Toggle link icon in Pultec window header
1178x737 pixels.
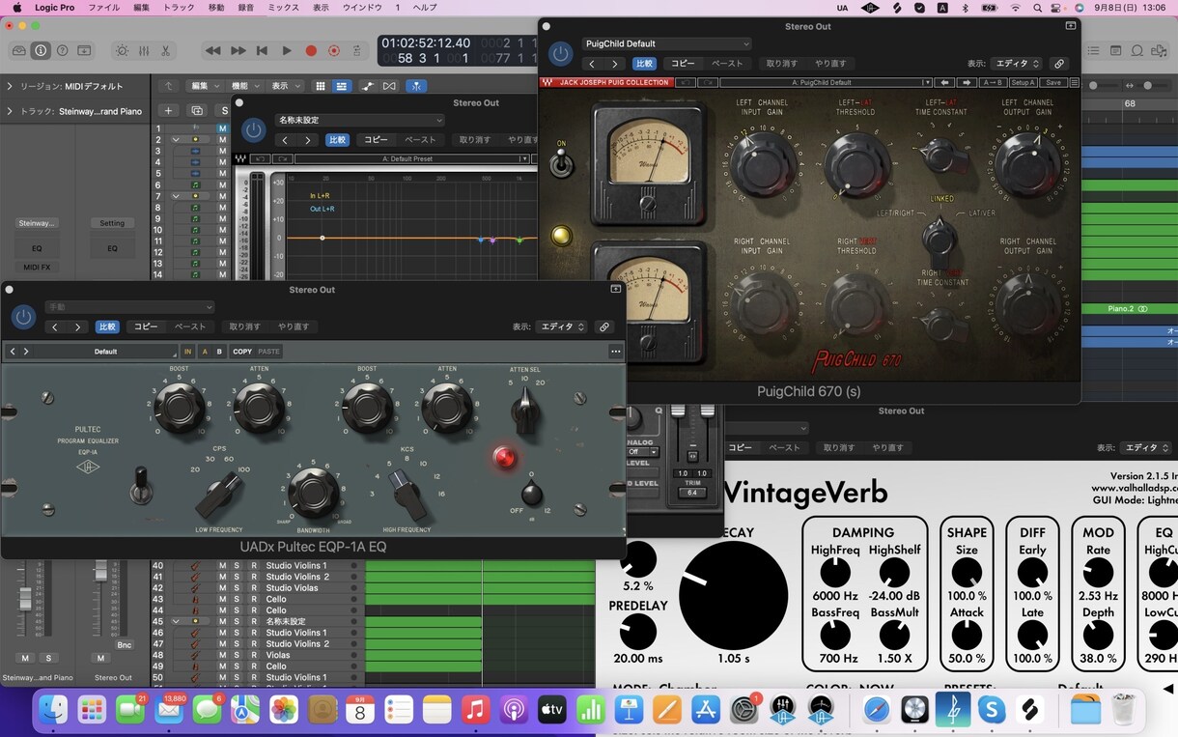pos(604,326)
